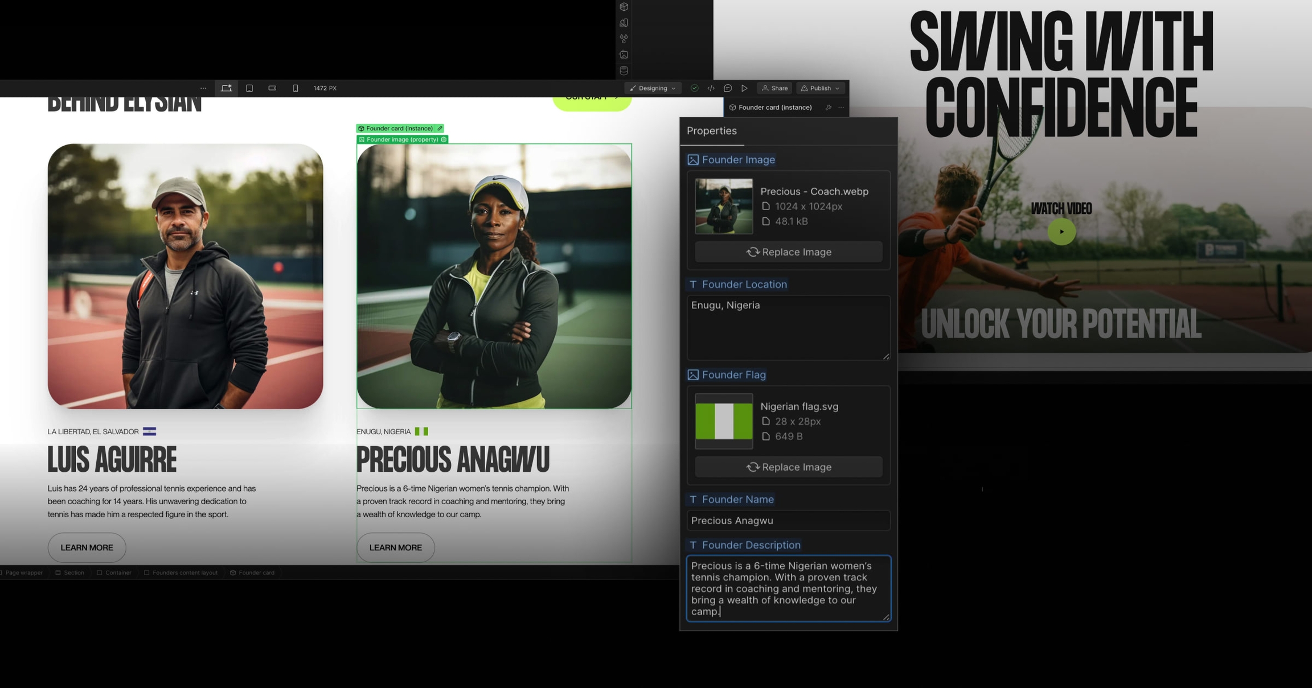Open the CMS database icon
The height and width of the screenshot is (688, 1312).
tap(624, 71)
